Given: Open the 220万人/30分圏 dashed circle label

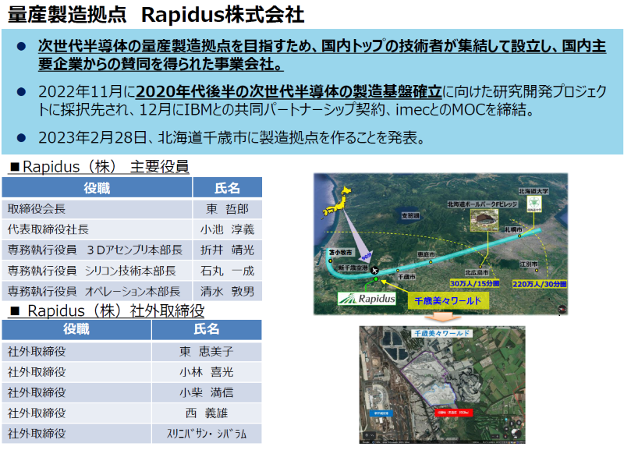Looking at the screenshot, I should point(541,283).
